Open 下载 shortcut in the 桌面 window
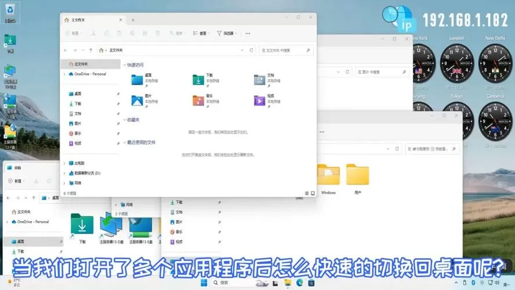 click(x=82, y=229)
